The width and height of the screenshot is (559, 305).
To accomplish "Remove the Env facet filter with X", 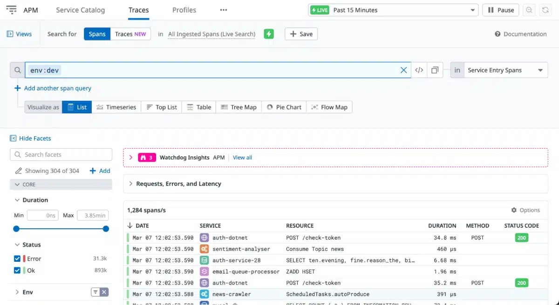I will (x=104, y=292).
